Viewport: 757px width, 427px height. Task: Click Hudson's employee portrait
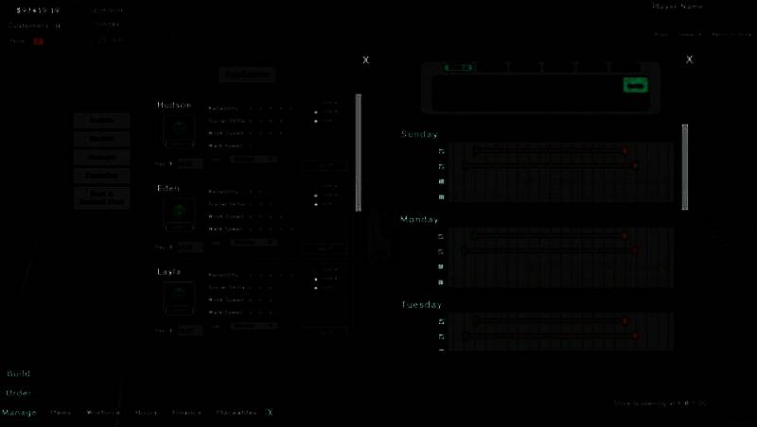179,130
